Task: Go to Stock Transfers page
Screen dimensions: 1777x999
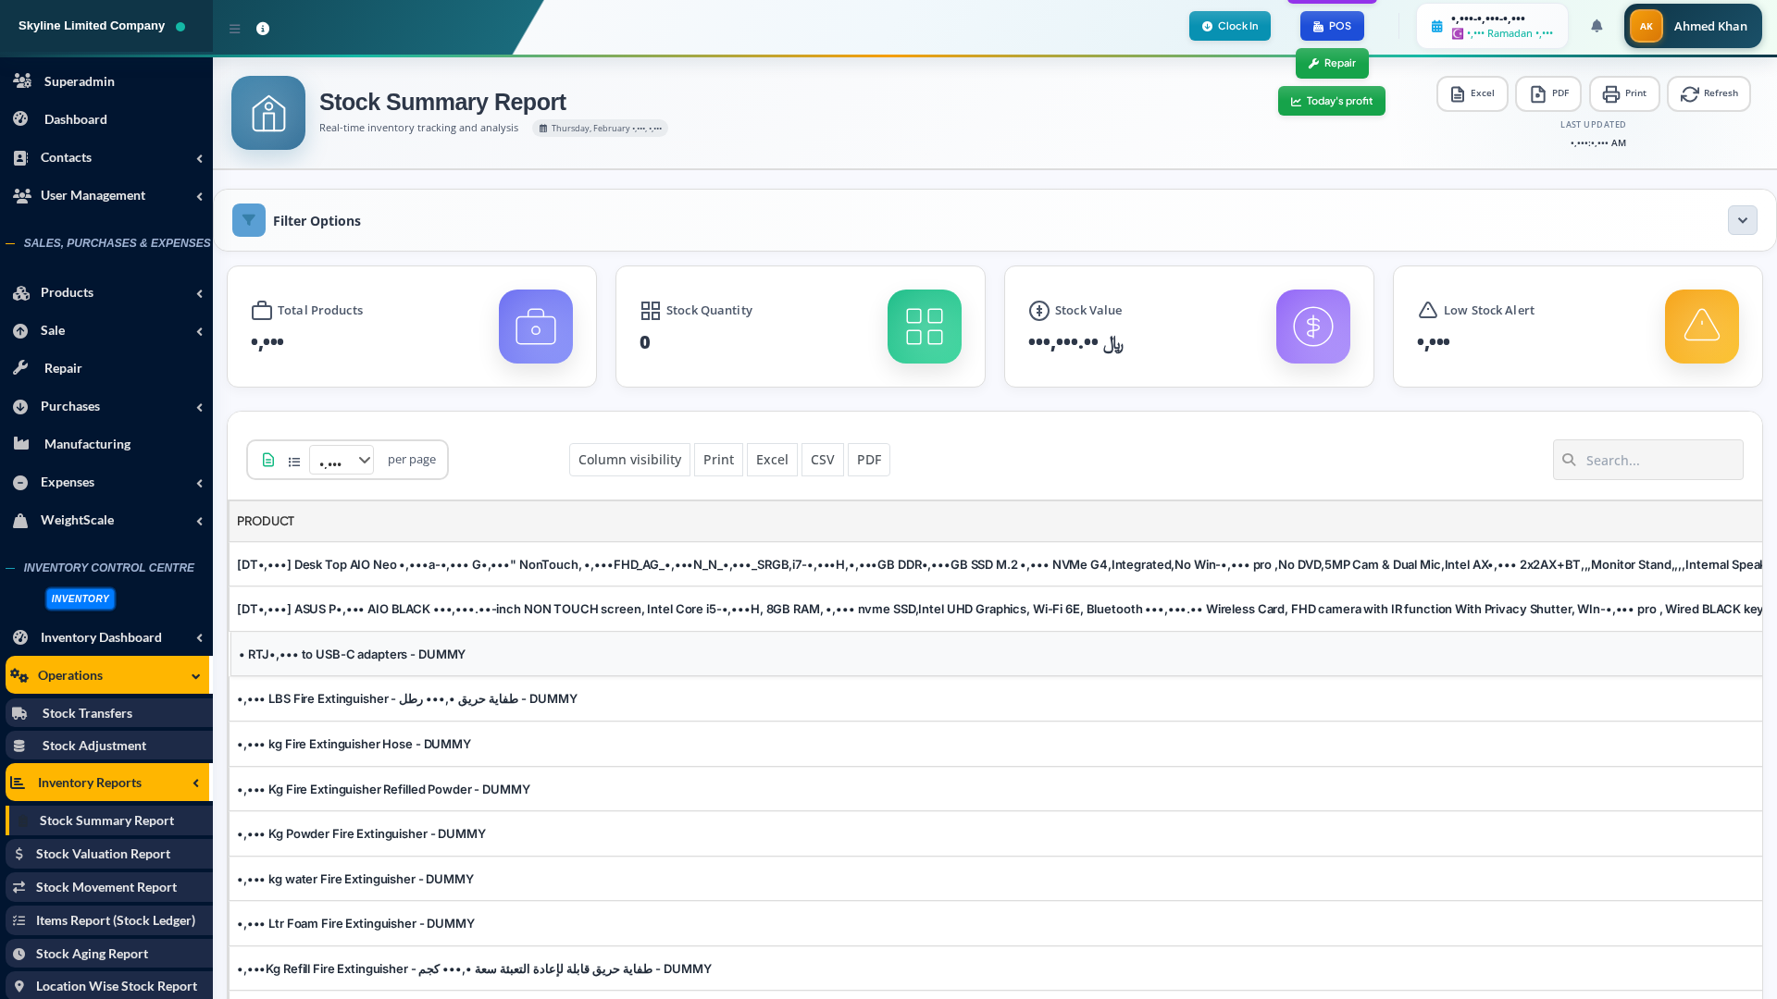Action: pyautogui.click(x=87, y=713)
